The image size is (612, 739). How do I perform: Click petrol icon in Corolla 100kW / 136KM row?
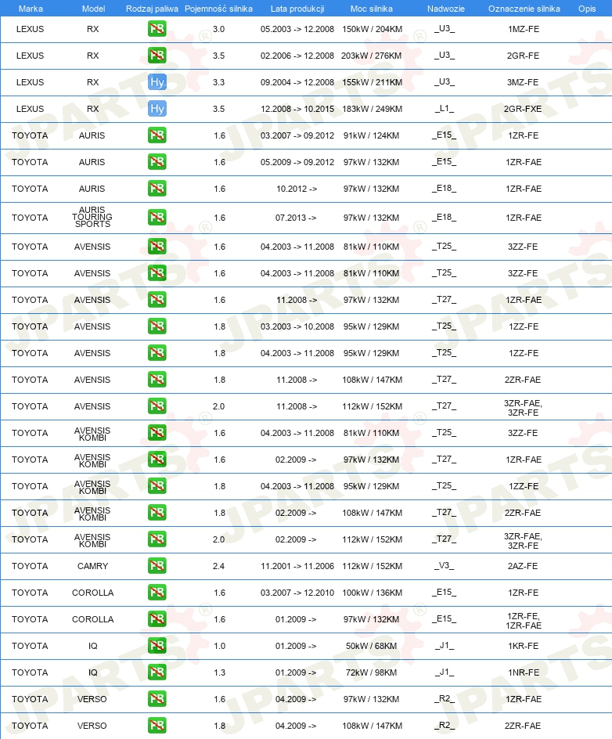[x=157, y=593]
